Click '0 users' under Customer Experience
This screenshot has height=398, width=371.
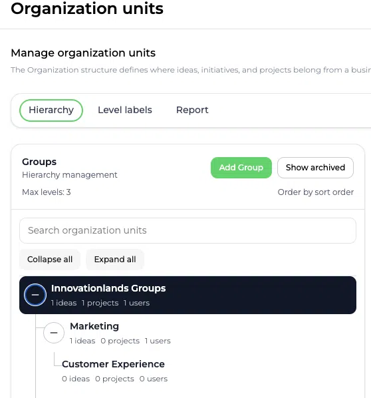154,379
